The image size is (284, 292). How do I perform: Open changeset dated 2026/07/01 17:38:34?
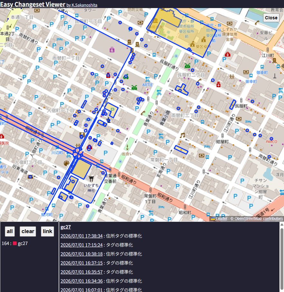[81, 236]
